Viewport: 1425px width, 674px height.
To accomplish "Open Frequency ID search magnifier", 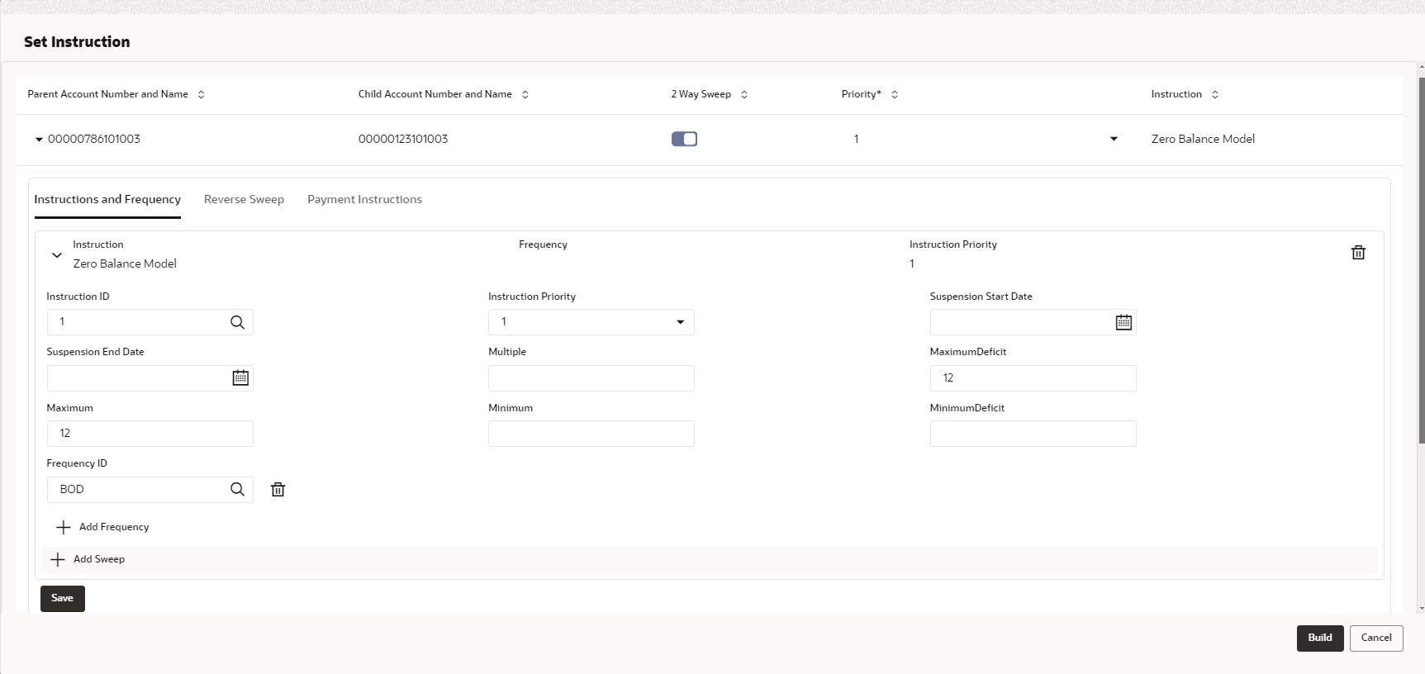I will tap(237, 489).
